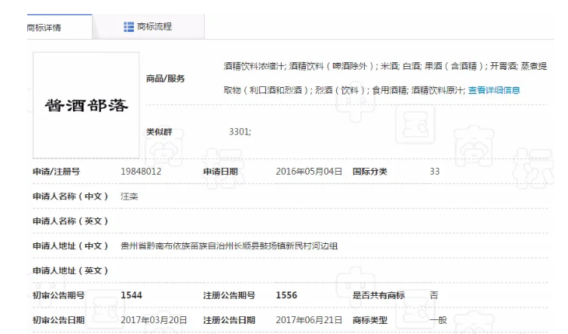568x334 pixels.
Task: Select the 商标详情 tab
Action: [x=44, y=28]
